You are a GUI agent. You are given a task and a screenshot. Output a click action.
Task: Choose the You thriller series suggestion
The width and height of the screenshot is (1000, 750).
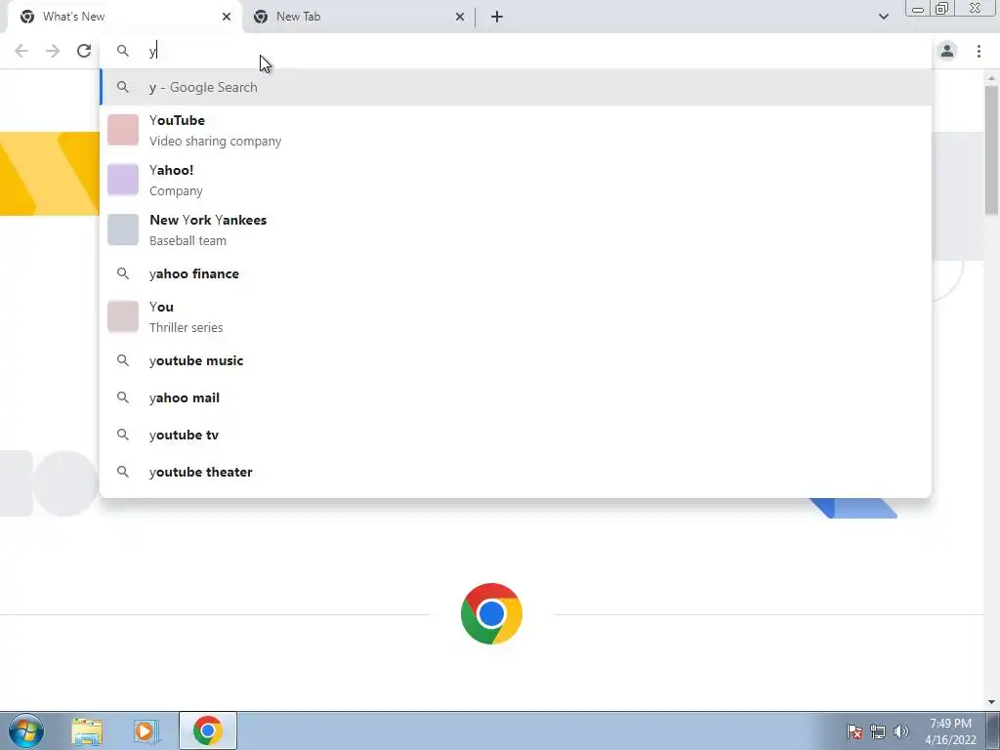click(x=516, y=316)
